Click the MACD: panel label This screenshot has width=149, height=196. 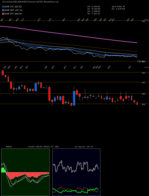point(9,147)
